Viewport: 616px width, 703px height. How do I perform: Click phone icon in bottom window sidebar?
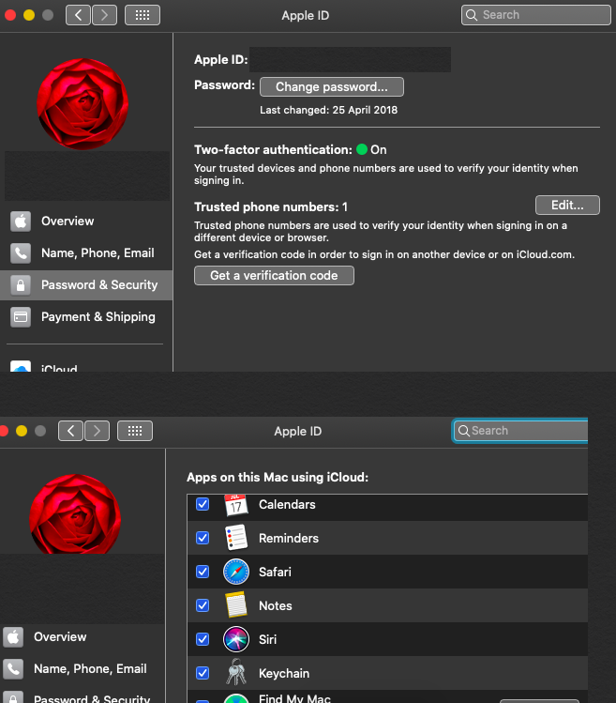point(13,668)
